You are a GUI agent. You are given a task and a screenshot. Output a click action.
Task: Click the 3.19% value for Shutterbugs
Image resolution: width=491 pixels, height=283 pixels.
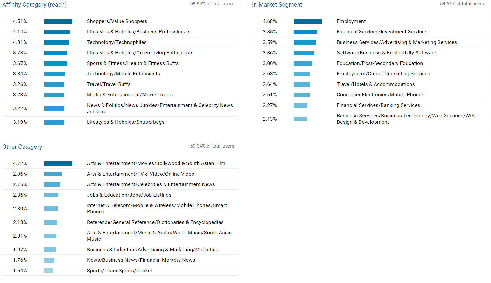[20, 122]
